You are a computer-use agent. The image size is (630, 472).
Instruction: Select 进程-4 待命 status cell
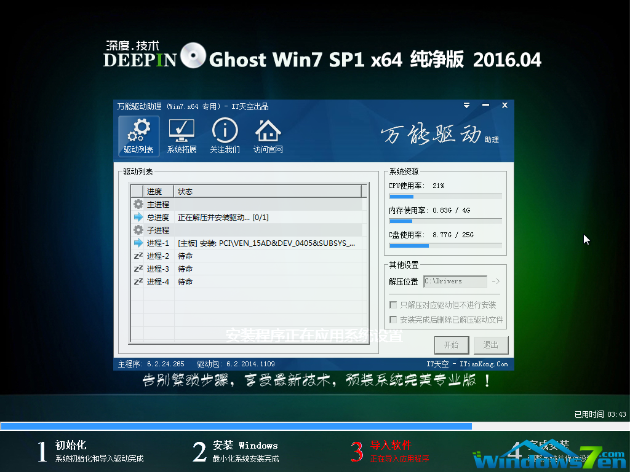185,281
